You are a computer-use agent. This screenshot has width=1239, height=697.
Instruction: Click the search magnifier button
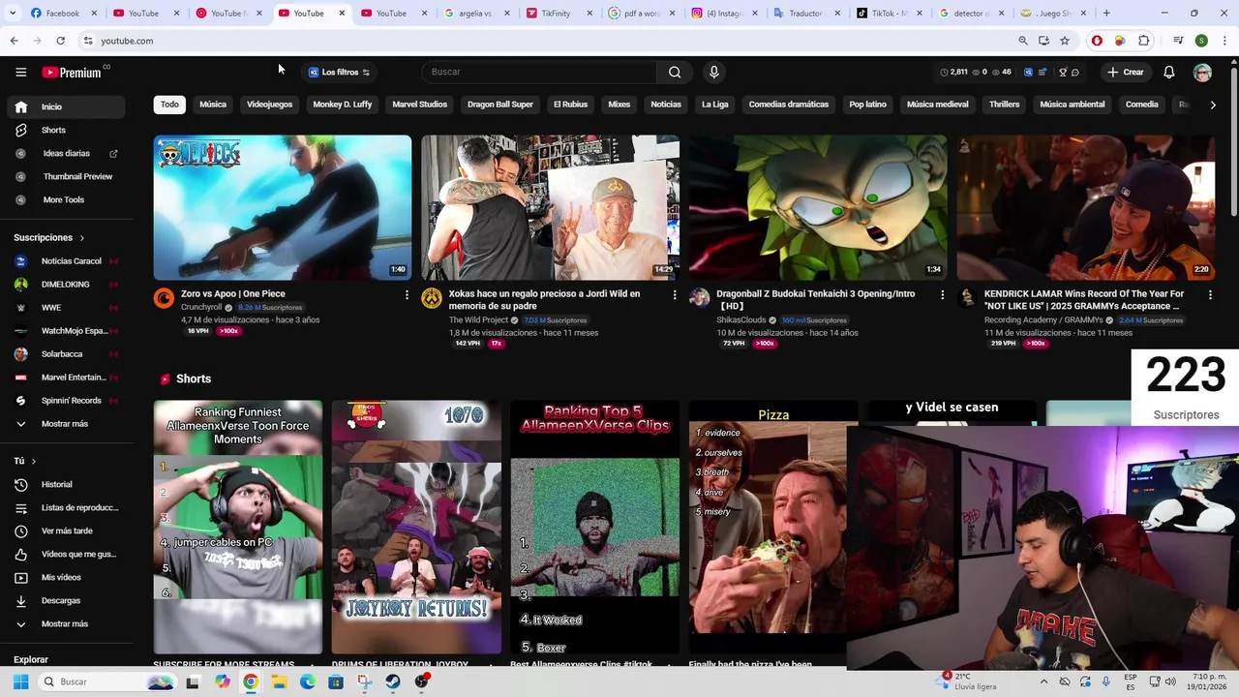click(x=675, y=72)
